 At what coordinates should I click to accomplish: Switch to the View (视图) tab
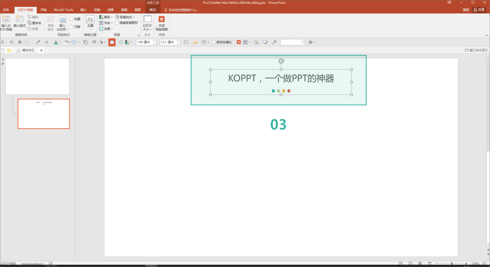click(x=138, y=10)
